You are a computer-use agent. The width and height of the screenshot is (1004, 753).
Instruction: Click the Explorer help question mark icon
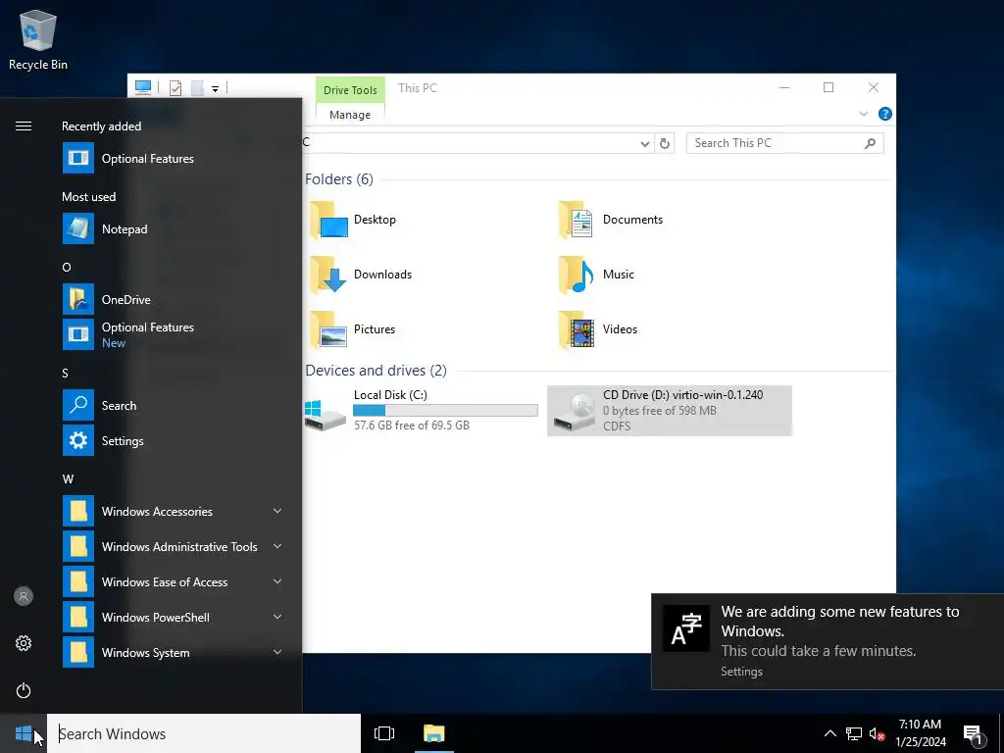pyautogui.click(x=885, y=114)
